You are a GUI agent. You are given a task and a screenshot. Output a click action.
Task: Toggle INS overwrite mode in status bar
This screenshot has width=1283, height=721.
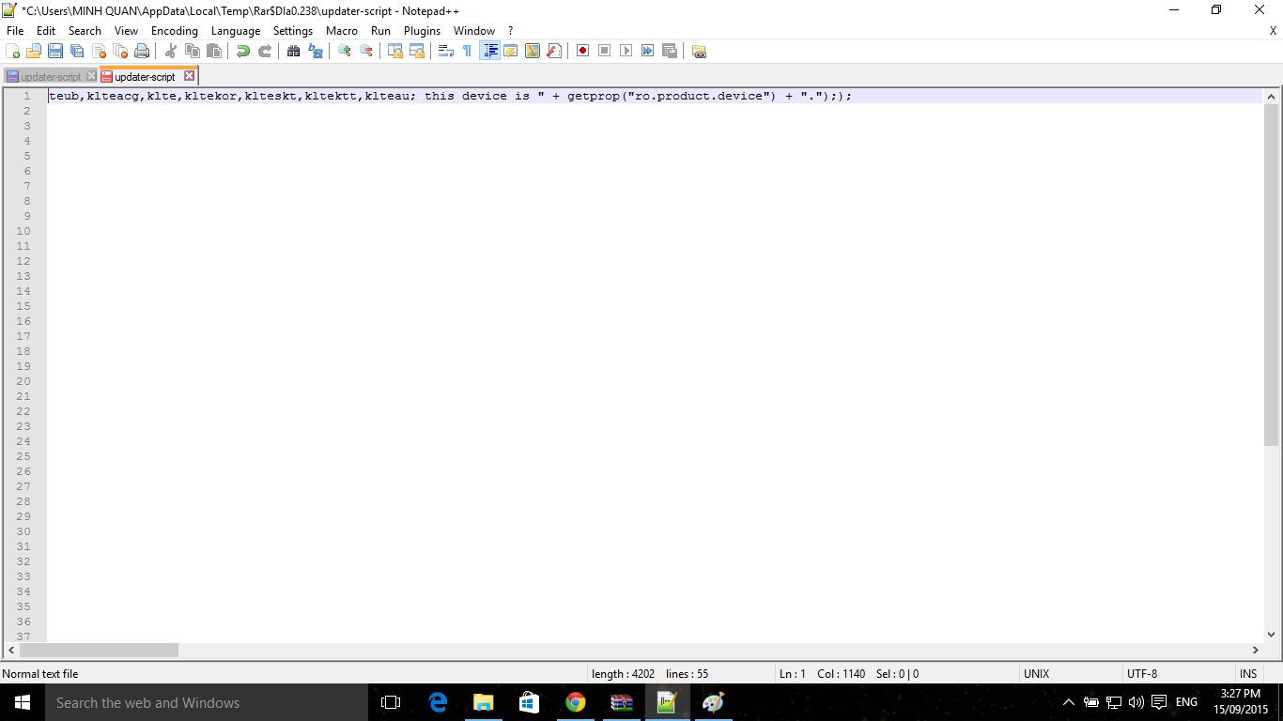tap(1248, 674)
